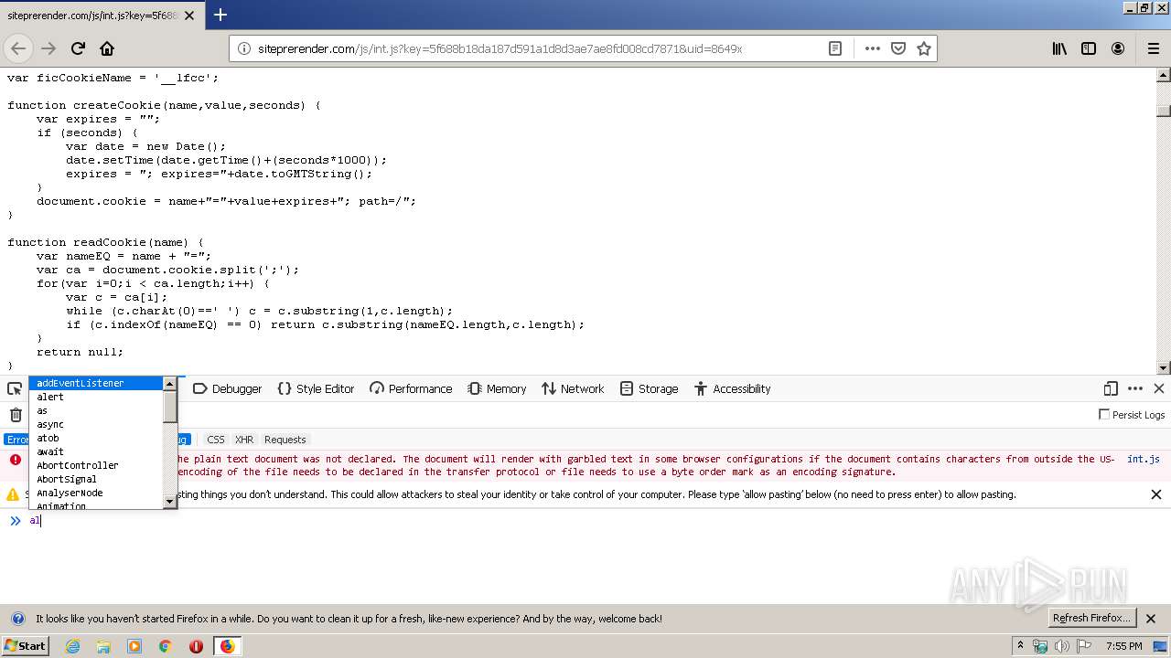Viewport: 1171px width, 658px height.
Task: Open page actions three-dot menu
Action: (x=872, y=48)
